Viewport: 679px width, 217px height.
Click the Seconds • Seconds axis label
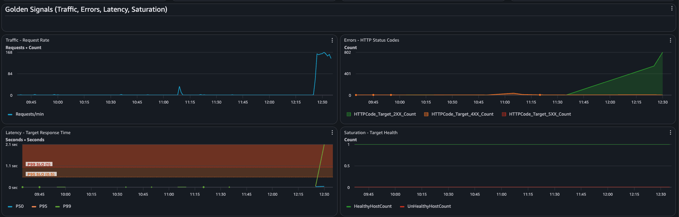click(25, 140)
